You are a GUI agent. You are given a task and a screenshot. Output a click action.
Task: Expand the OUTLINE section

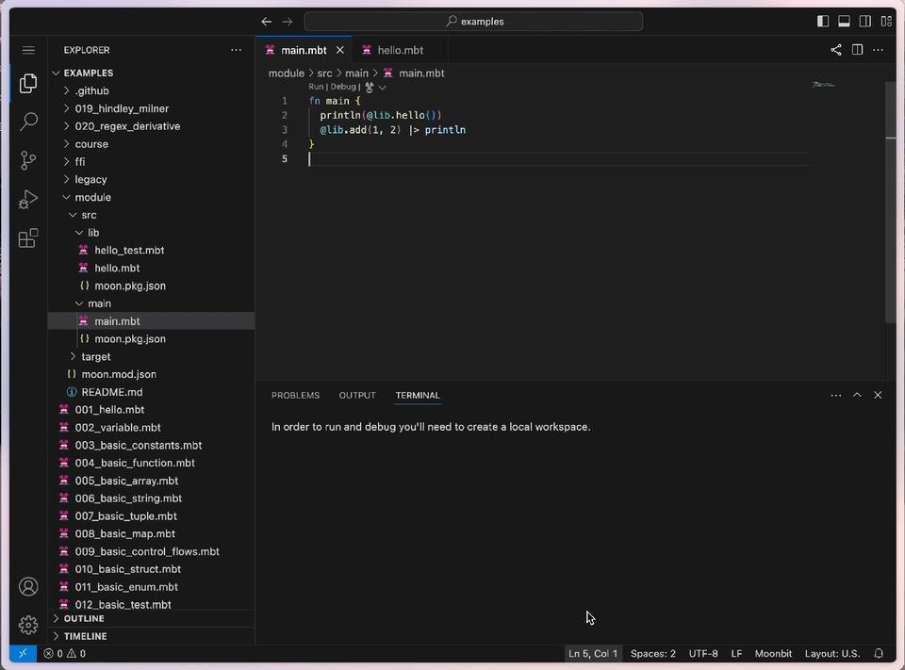pos(86,618)
